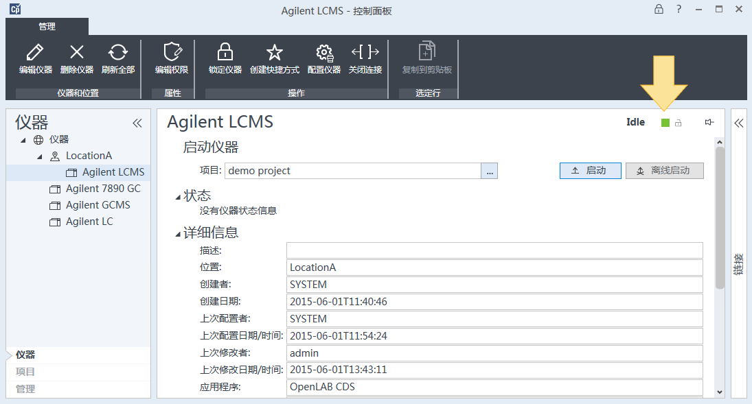Click the Agilent LC instrument icon
752x404 pixels.
pos(55,222)
